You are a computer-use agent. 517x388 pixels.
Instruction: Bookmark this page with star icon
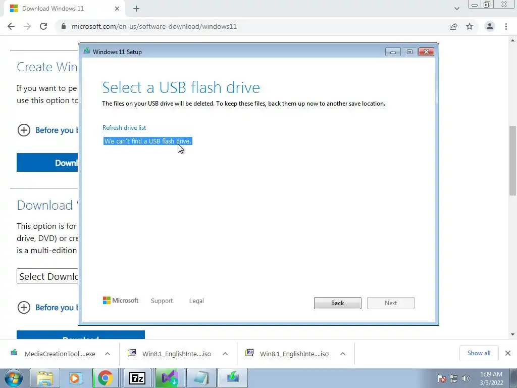[x=470, y=26]
